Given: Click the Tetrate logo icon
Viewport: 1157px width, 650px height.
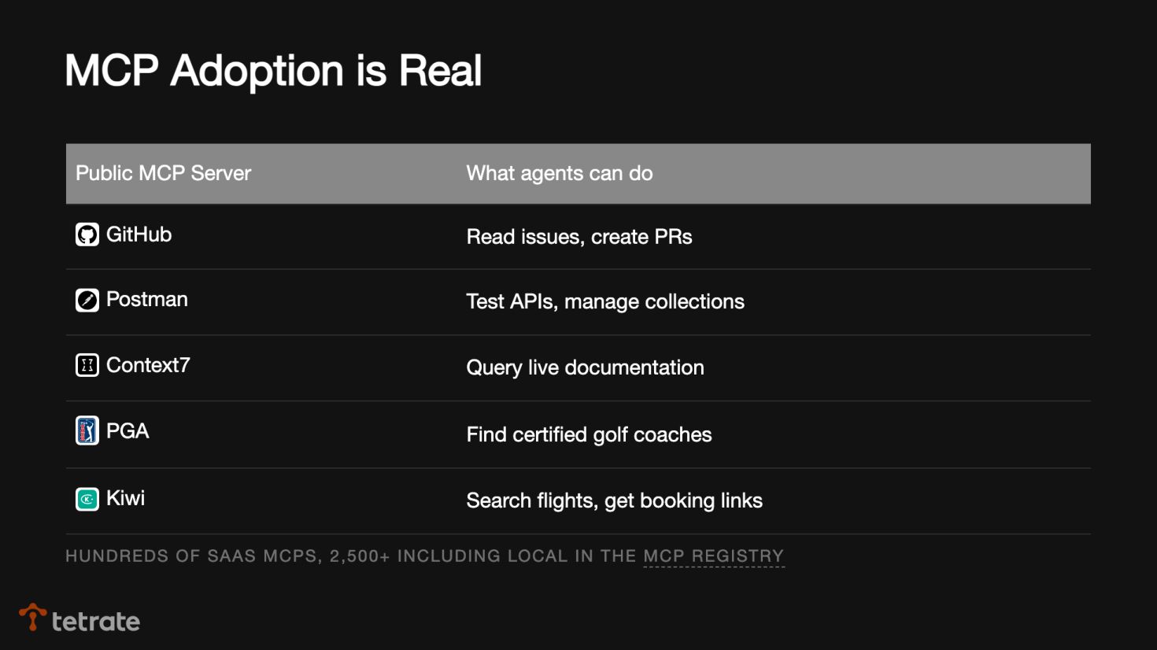Looking at the screenshot, I should click(32, 618).
